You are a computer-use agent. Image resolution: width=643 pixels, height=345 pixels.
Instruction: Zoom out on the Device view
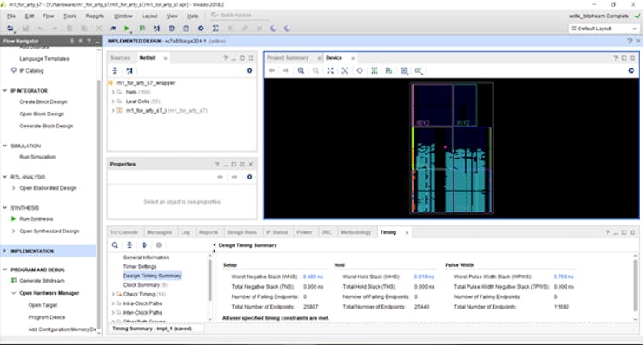[x=315, y=70]
